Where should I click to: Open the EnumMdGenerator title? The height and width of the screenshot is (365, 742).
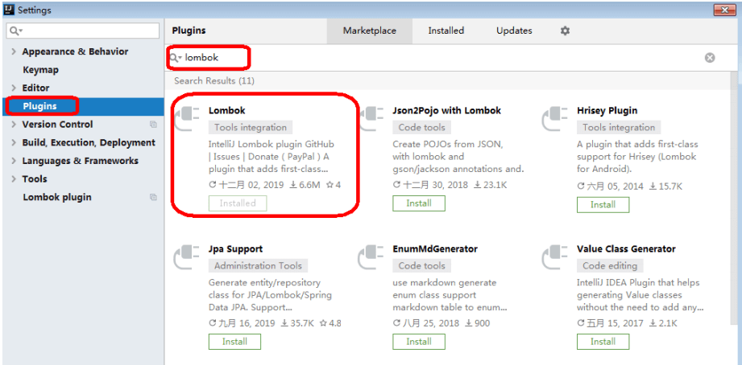[435, 249]
